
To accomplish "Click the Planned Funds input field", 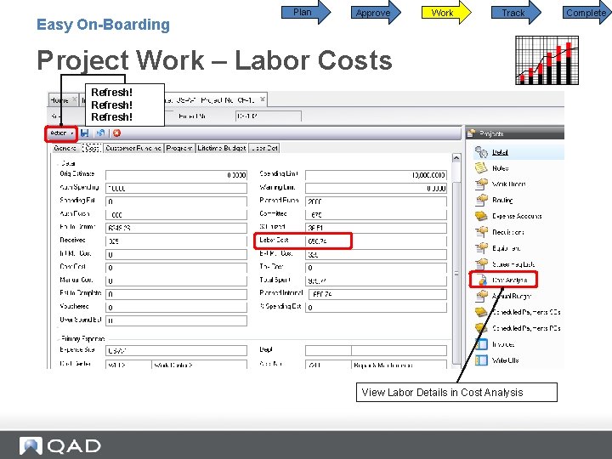I will (x=376, y=201).
